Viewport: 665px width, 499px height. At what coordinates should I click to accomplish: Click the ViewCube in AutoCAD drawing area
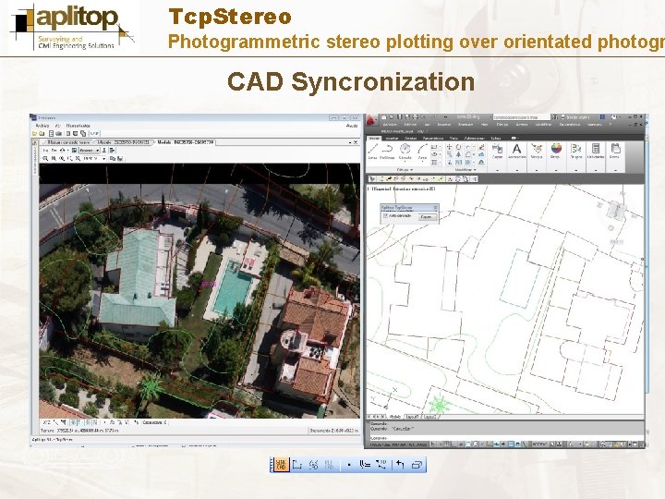coord(616,211)
